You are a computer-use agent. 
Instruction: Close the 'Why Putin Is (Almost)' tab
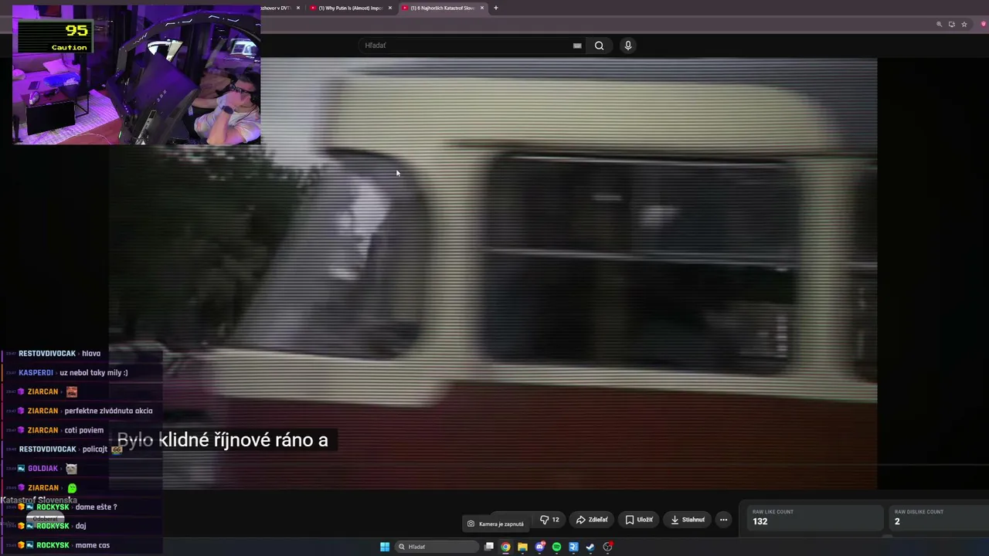pos(390,8)
